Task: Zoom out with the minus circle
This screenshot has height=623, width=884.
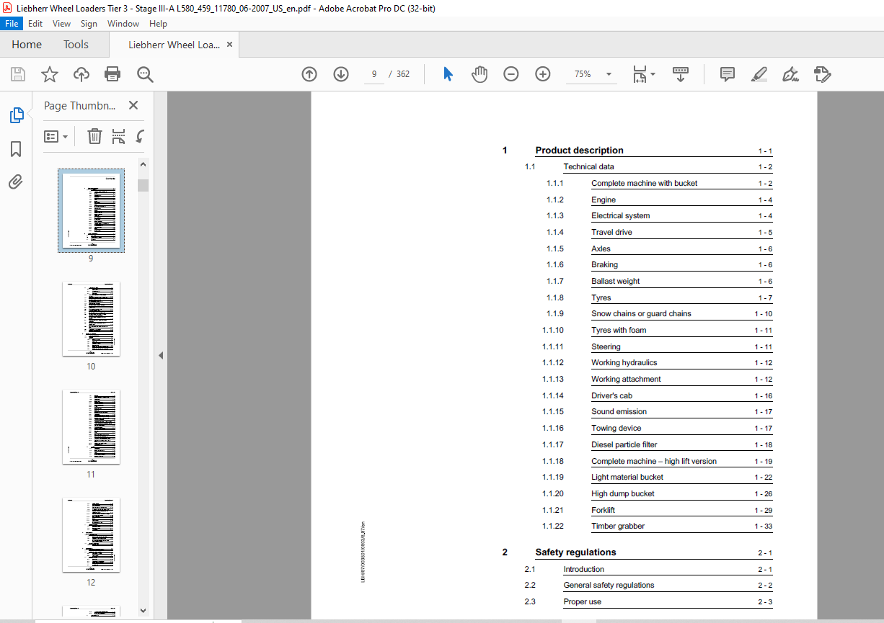Action: click(x=511, y=74)
